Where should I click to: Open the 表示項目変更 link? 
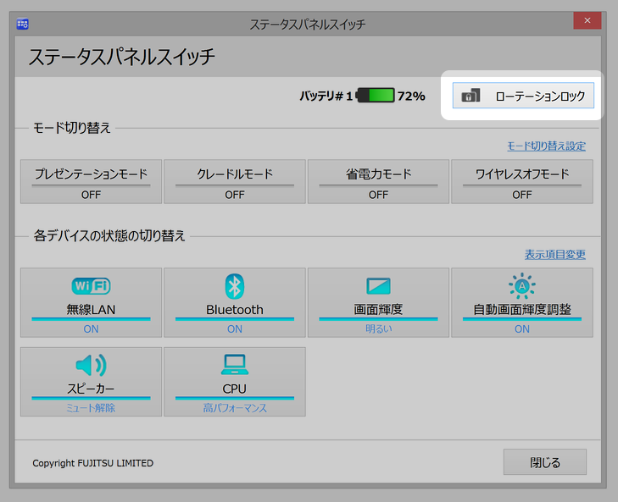(554, 255)
